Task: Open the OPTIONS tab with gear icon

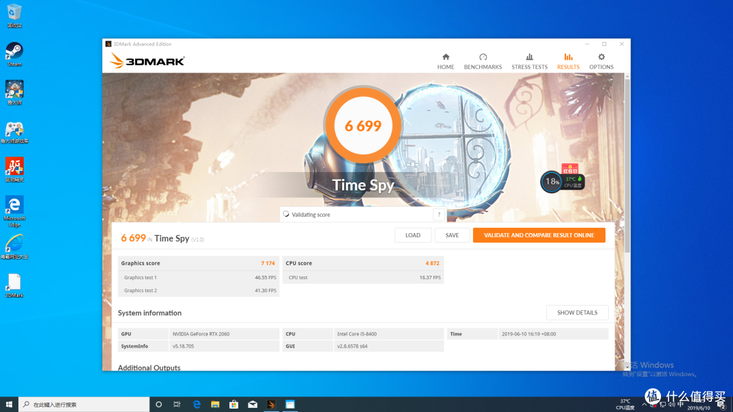Action: (x=601, y=62)
